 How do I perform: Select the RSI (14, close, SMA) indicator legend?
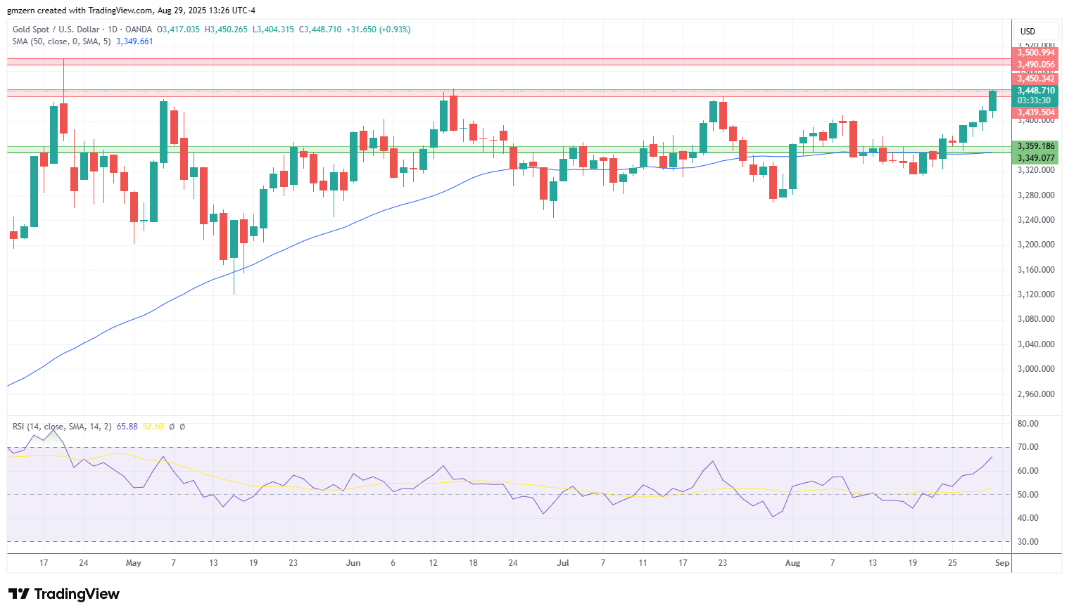62,427
